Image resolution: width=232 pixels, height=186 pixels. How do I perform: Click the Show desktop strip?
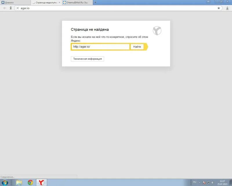pos(231,183)
